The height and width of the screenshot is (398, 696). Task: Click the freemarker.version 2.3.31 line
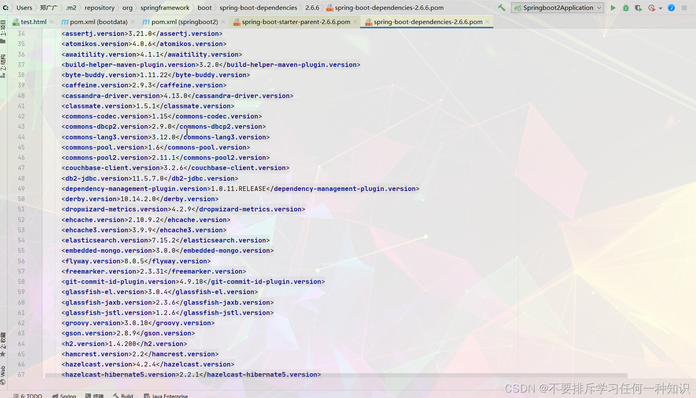tap(154, 271)
